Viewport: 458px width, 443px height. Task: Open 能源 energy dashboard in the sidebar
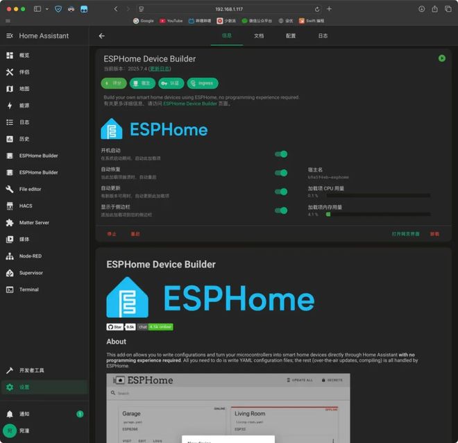tap(44, 106)
